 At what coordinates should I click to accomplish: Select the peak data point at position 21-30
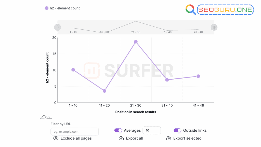click(136, 41)
